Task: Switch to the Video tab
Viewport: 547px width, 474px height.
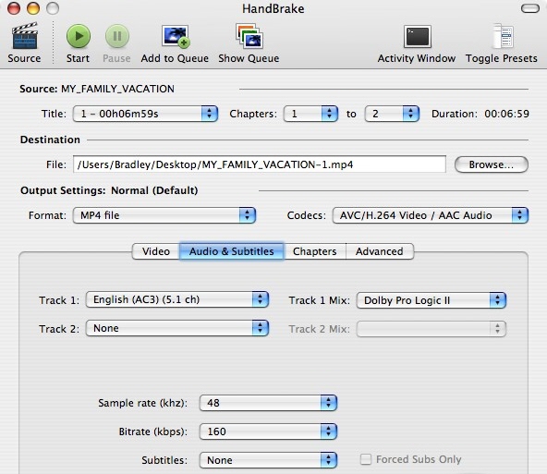Action: [156, 251]
